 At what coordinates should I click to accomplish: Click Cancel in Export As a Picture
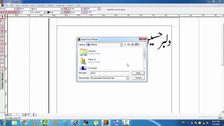point(138,78)
